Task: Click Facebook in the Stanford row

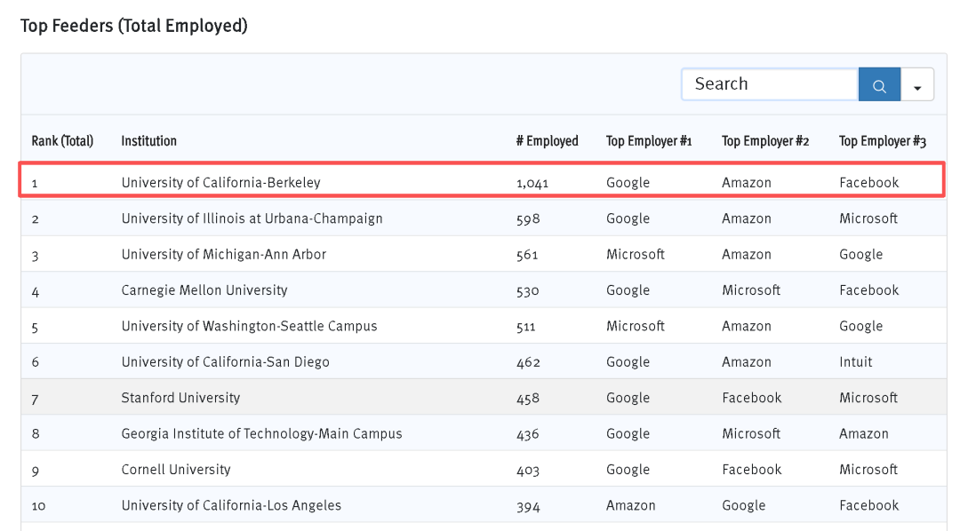Action: point(752,398)
